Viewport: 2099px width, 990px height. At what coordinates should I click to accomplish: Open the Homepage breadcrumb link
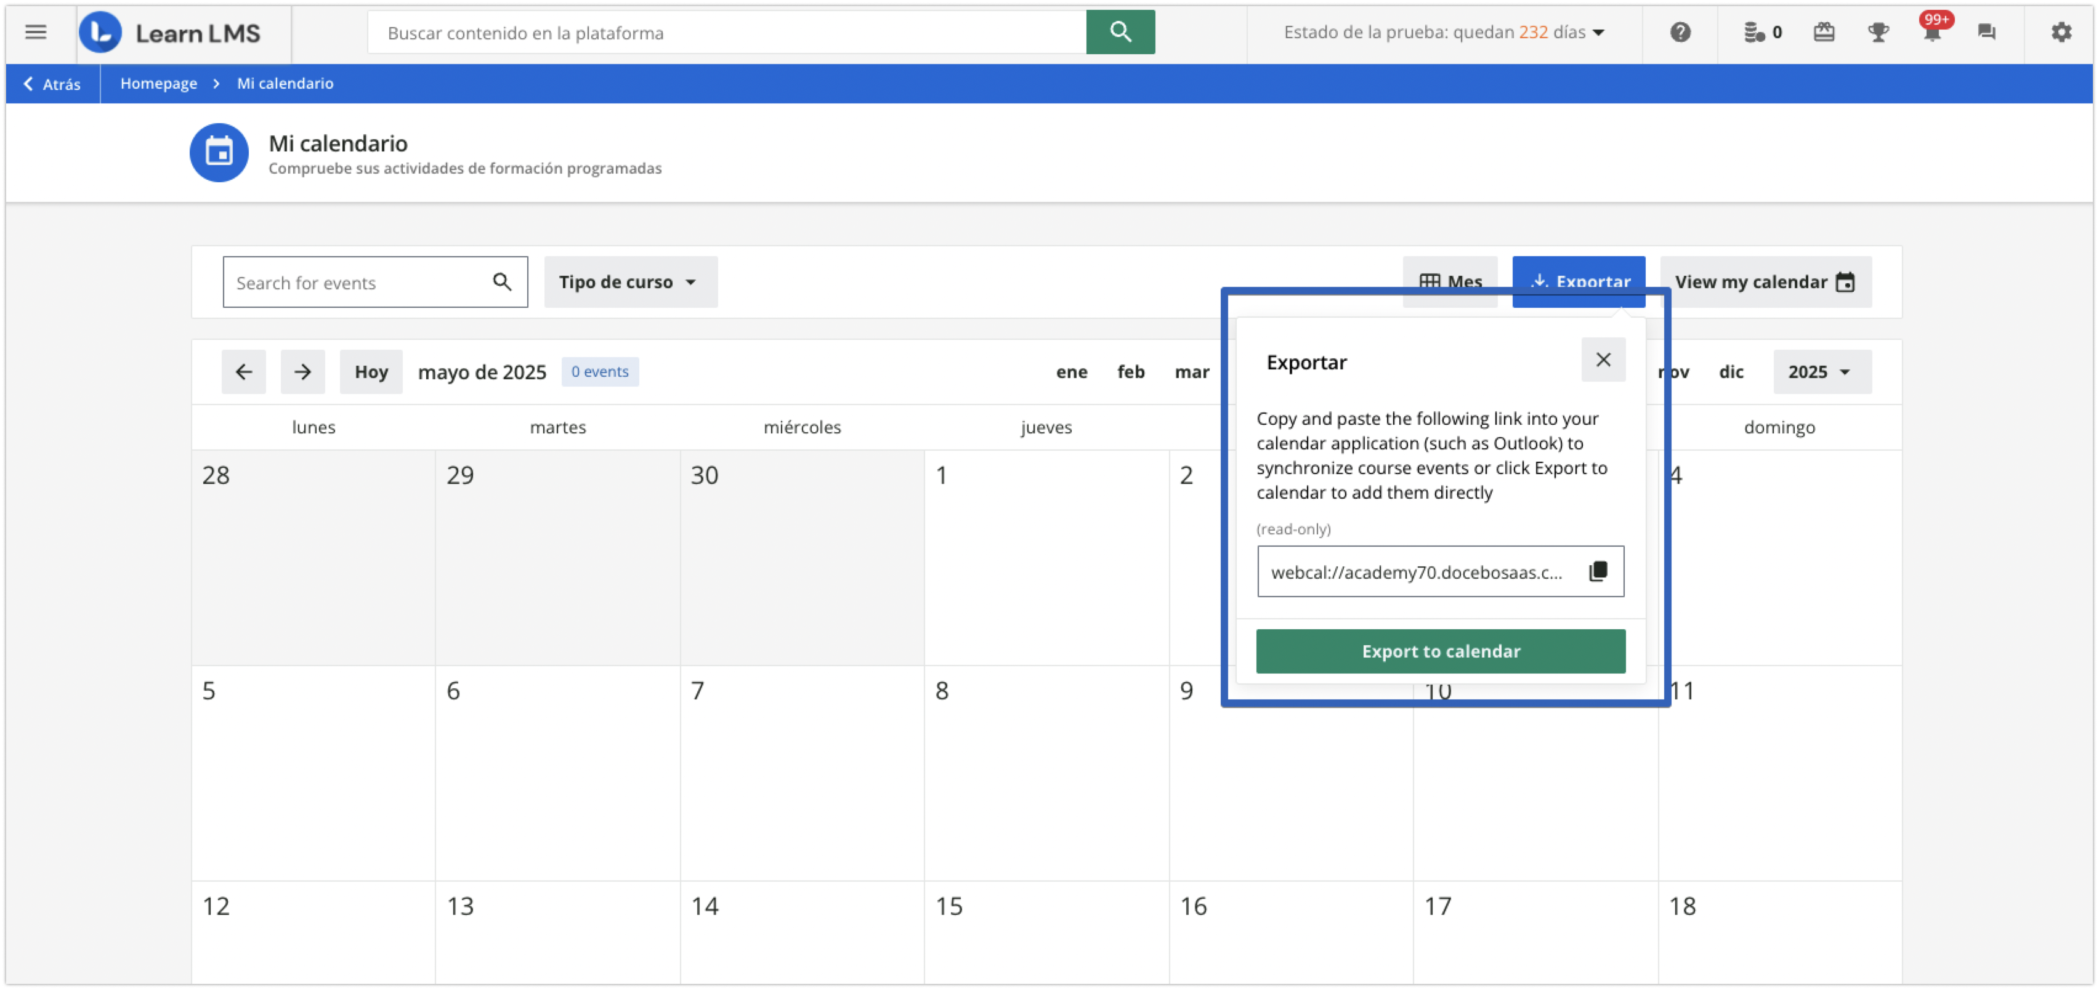tap(159, 83)
